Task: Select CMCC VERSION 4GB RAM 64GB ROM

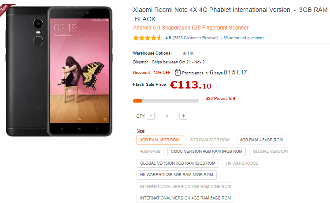Action: click(207, 151)
